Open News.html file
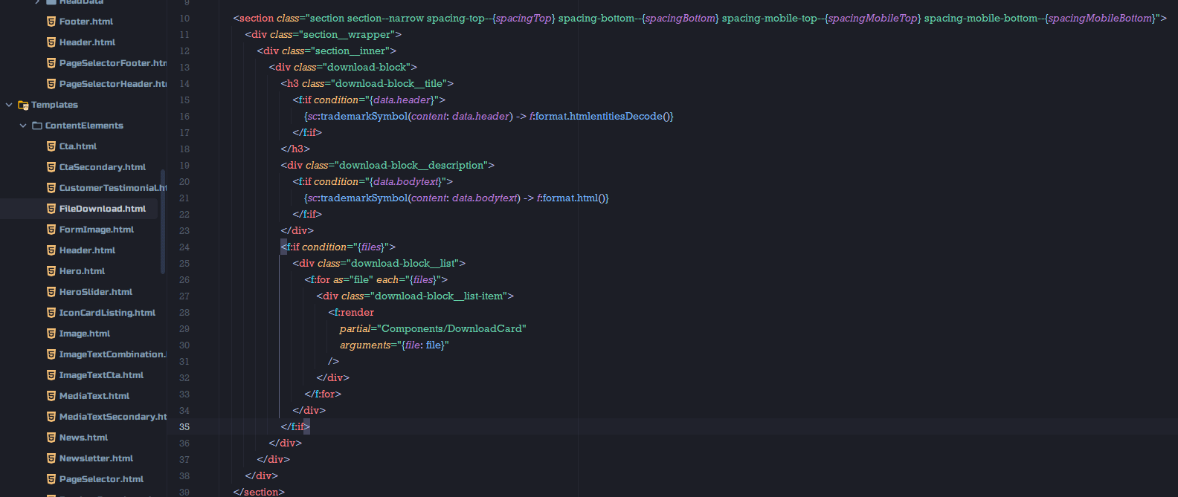 [83, 438]
